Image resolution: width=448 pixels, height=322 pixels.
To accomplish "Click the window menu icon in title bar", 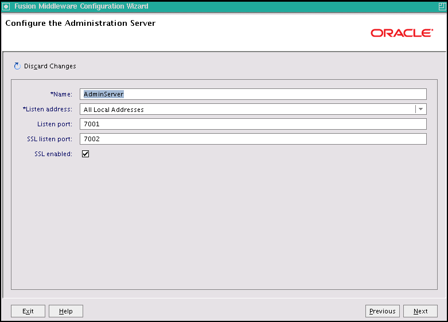I will pyautogui.click(x=6, y=6).
